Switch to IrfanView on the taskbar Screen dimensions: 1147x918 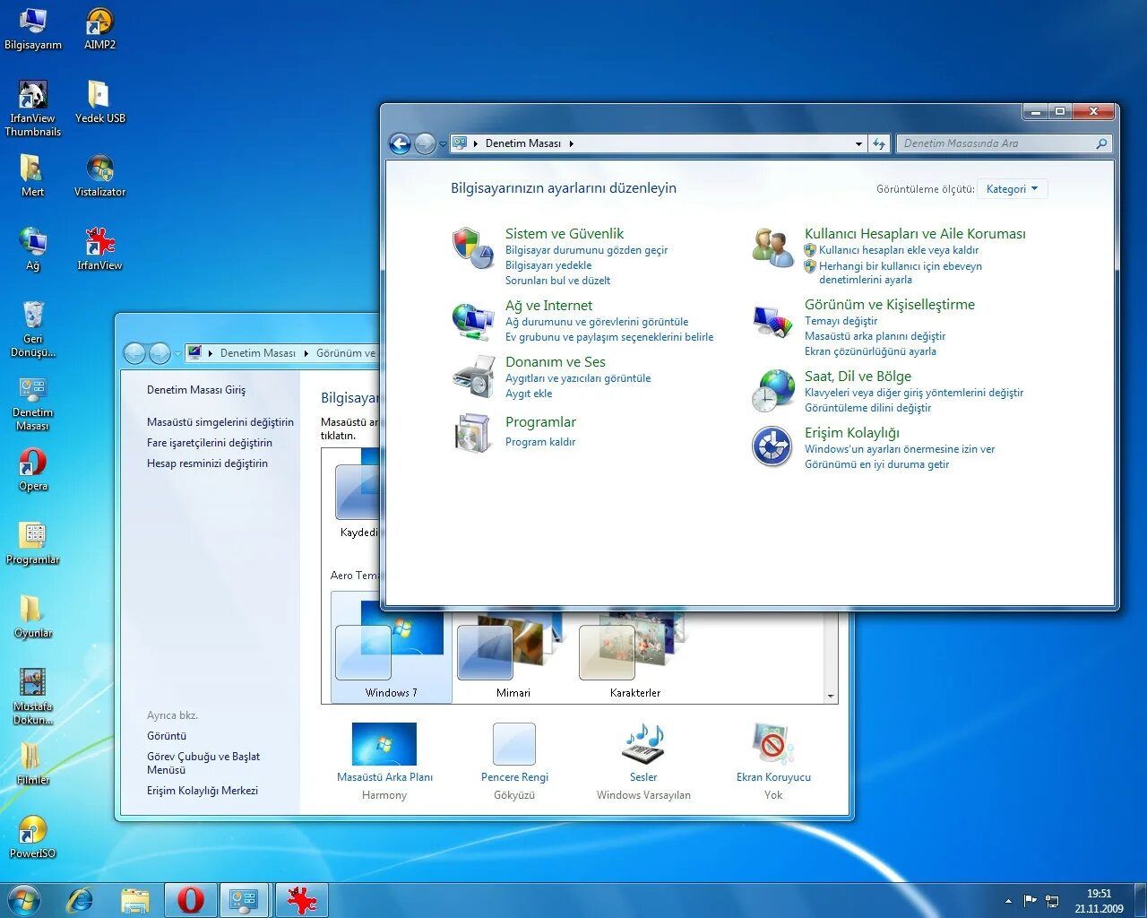tap(301, 900)
